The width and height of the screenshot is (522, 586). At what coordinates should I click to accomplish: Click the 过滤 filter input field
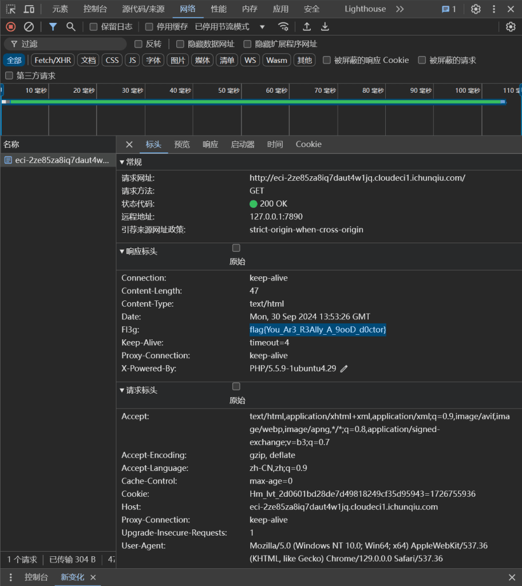pyautogui.click(x=69, y=44)
